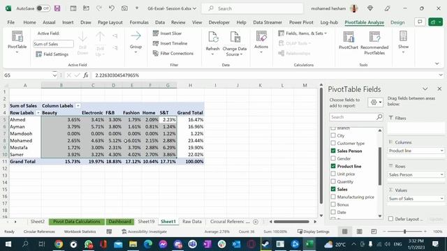Click Insert Timeline
Screen dimensions: 447x251
tap(170, 43)
